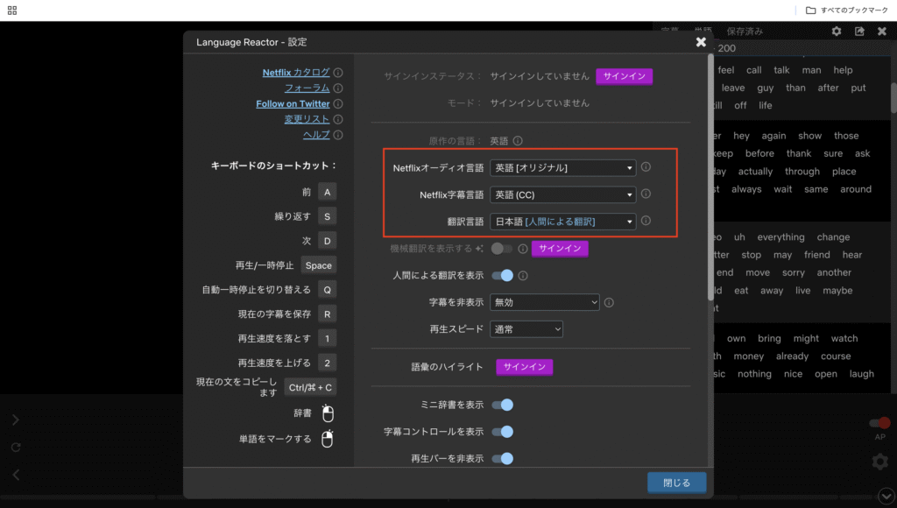Screen dimensions: 897x508
Task: Click the blue 閉じる button
Action: click(676, 483)
